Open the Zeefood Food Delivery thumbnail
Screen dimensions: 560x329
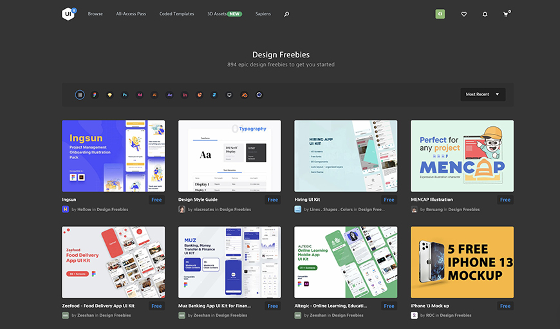113,262
